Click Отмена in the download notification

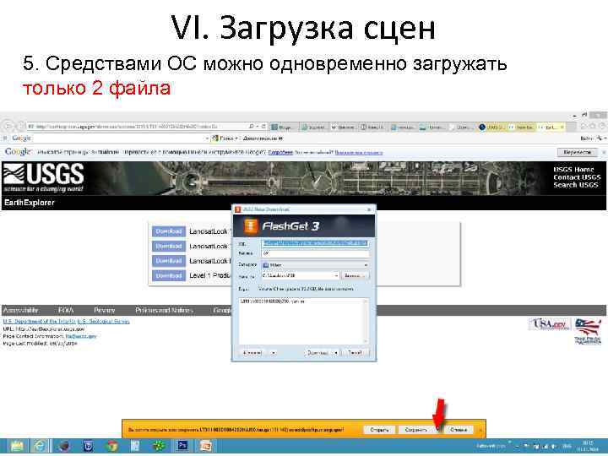point(459,430)
